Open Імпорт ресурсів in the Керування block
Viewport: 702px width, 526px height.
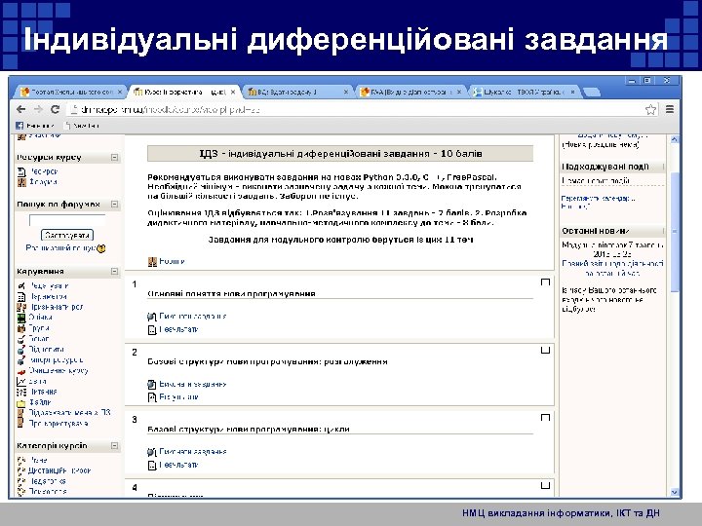coord(56,360)
